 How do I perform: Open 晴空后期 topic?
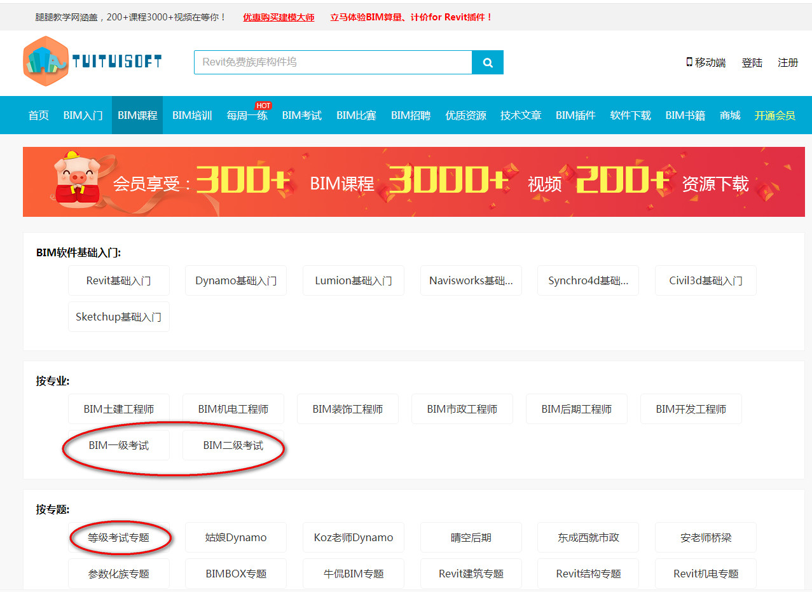coord(471,537)
